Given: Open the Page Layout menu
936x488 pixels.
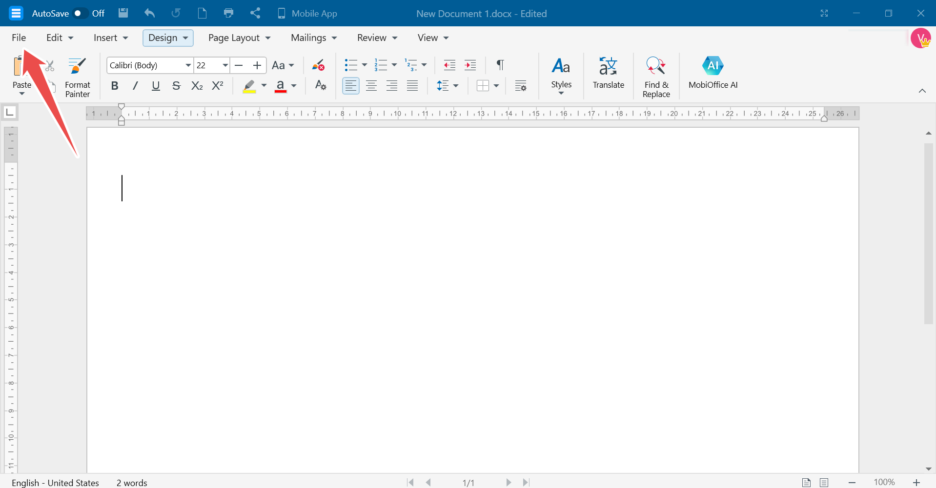Looking at the screenshot, I should [239, 38].
